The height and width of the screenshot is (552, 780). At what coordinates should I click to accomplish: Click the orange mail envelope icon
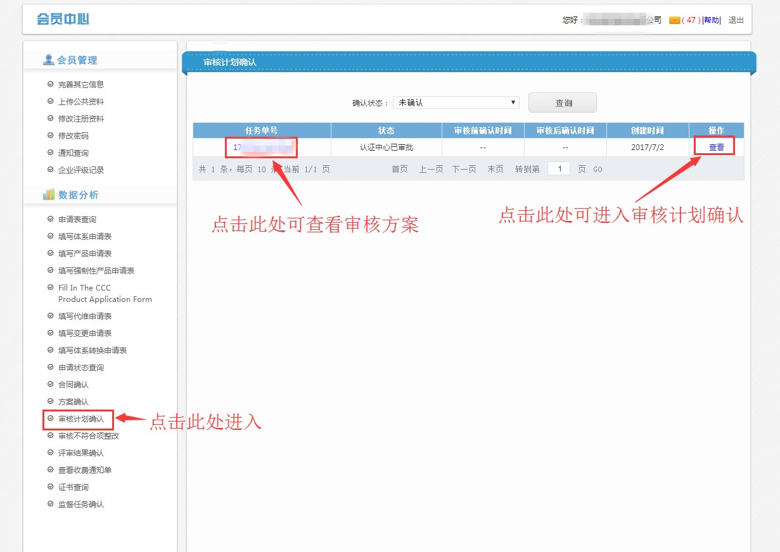click(674, 20)
